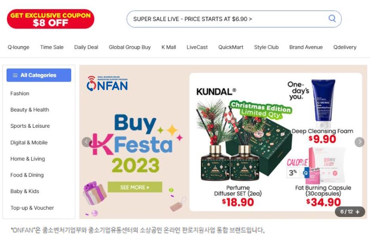
Task: Open the search magnifier icon
Action: [332, 19]
